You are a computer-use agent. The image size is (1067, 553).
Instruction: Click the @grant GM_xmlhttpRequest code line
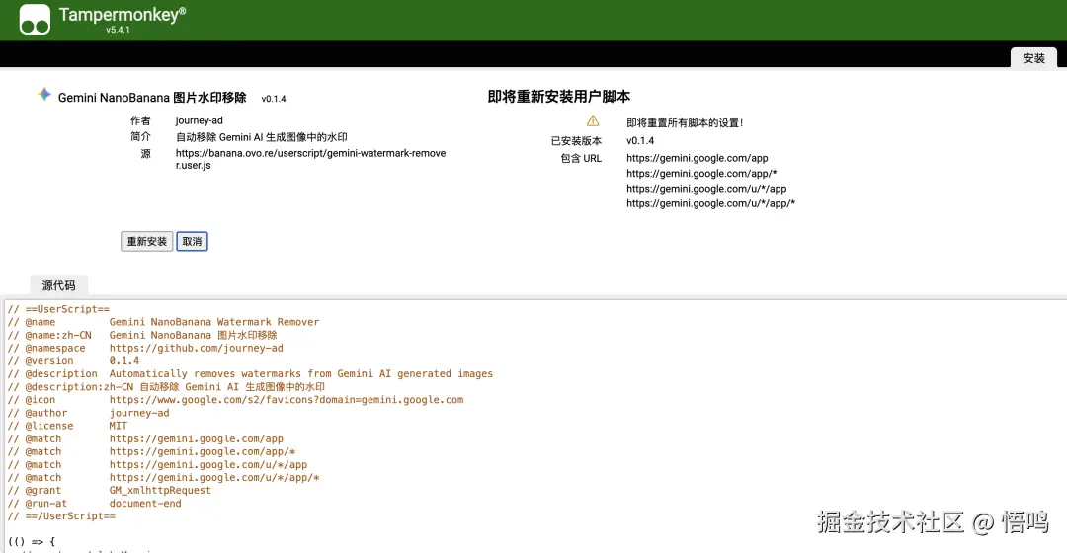pyautogui.click(x=109, y=491)
